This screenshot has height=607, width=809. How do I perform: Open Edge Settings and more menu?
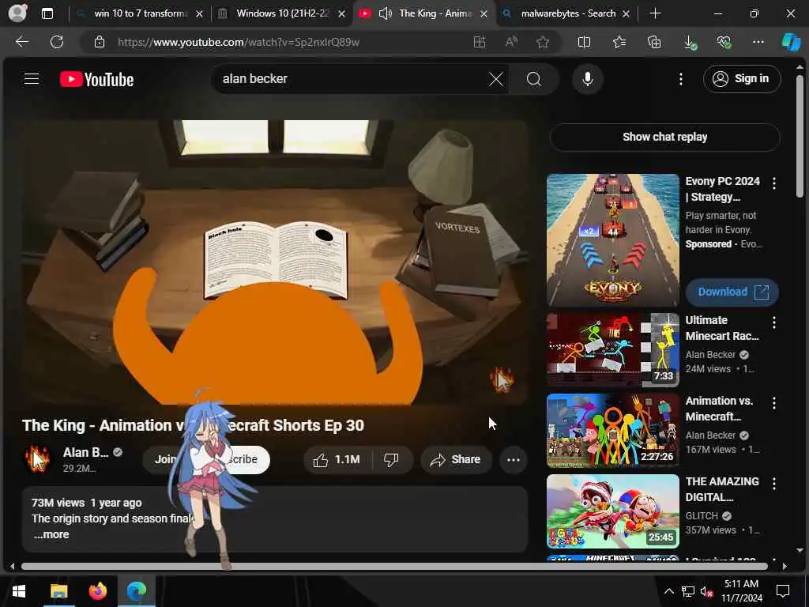point(758,42)
